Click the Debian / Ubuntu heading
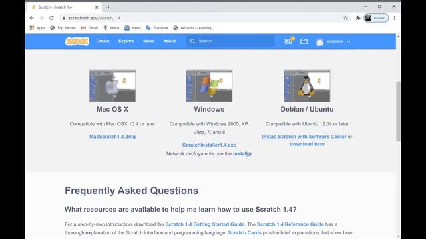 click(x=307, y=109)
